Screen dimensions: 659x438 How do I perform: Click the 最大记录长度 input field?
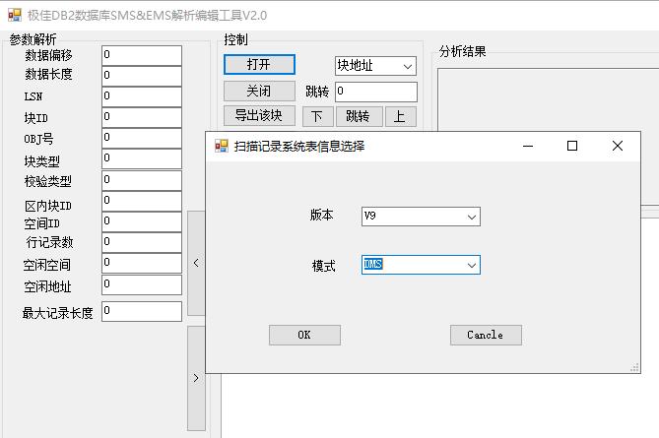point(142,311)
